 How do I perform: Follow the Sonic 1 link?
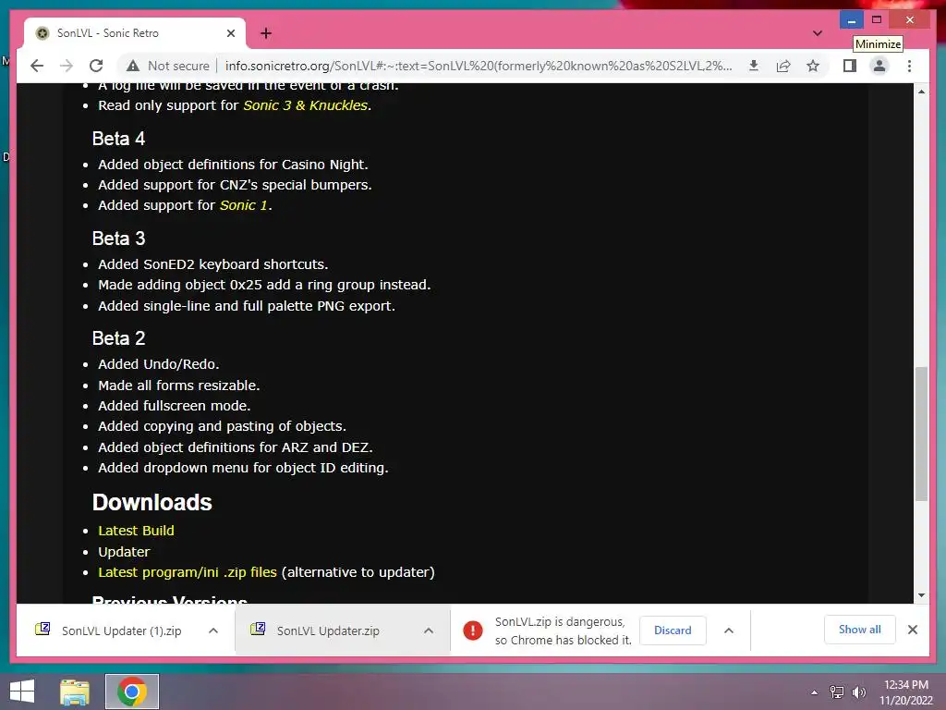coord(244,205)
